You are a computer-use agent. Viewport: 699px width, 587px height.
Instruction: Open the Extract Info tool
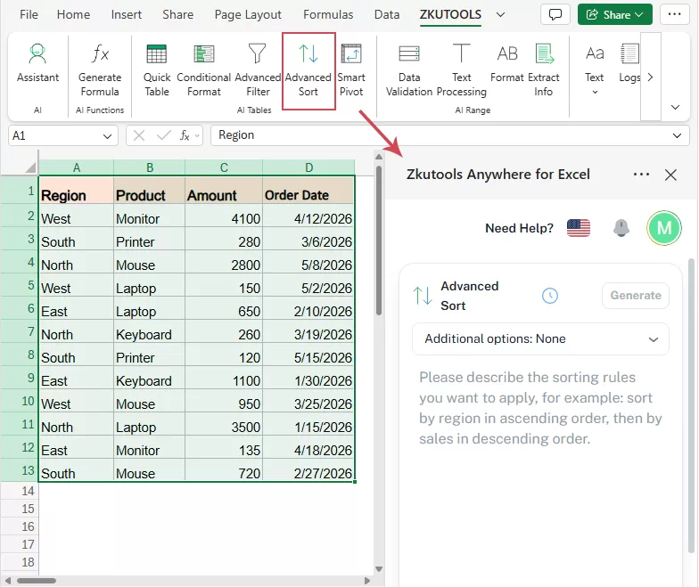544,69
